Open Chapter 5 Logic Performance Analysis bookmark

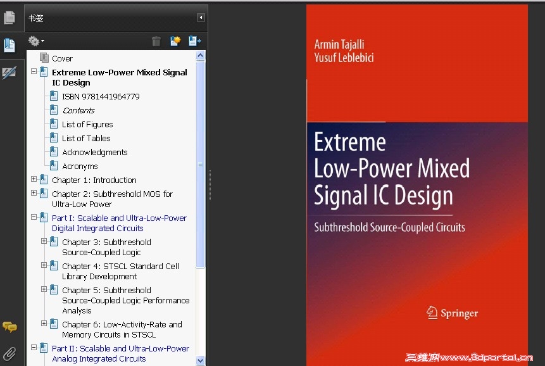126,300
